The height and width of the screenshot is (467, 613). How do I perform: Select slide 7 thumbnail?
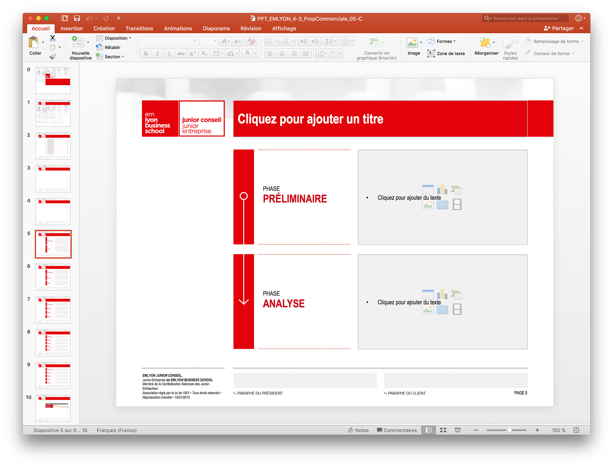pyautogui.click(x=53, y=310)
